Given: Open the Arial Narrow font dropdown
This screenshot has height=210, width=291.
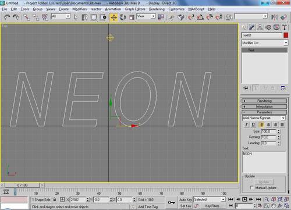Looking at the screenshot, I should click(264, 118).
